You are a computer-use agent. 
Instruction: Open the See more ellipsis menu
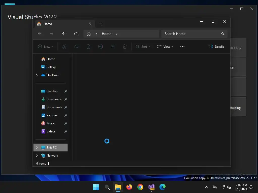182,46
